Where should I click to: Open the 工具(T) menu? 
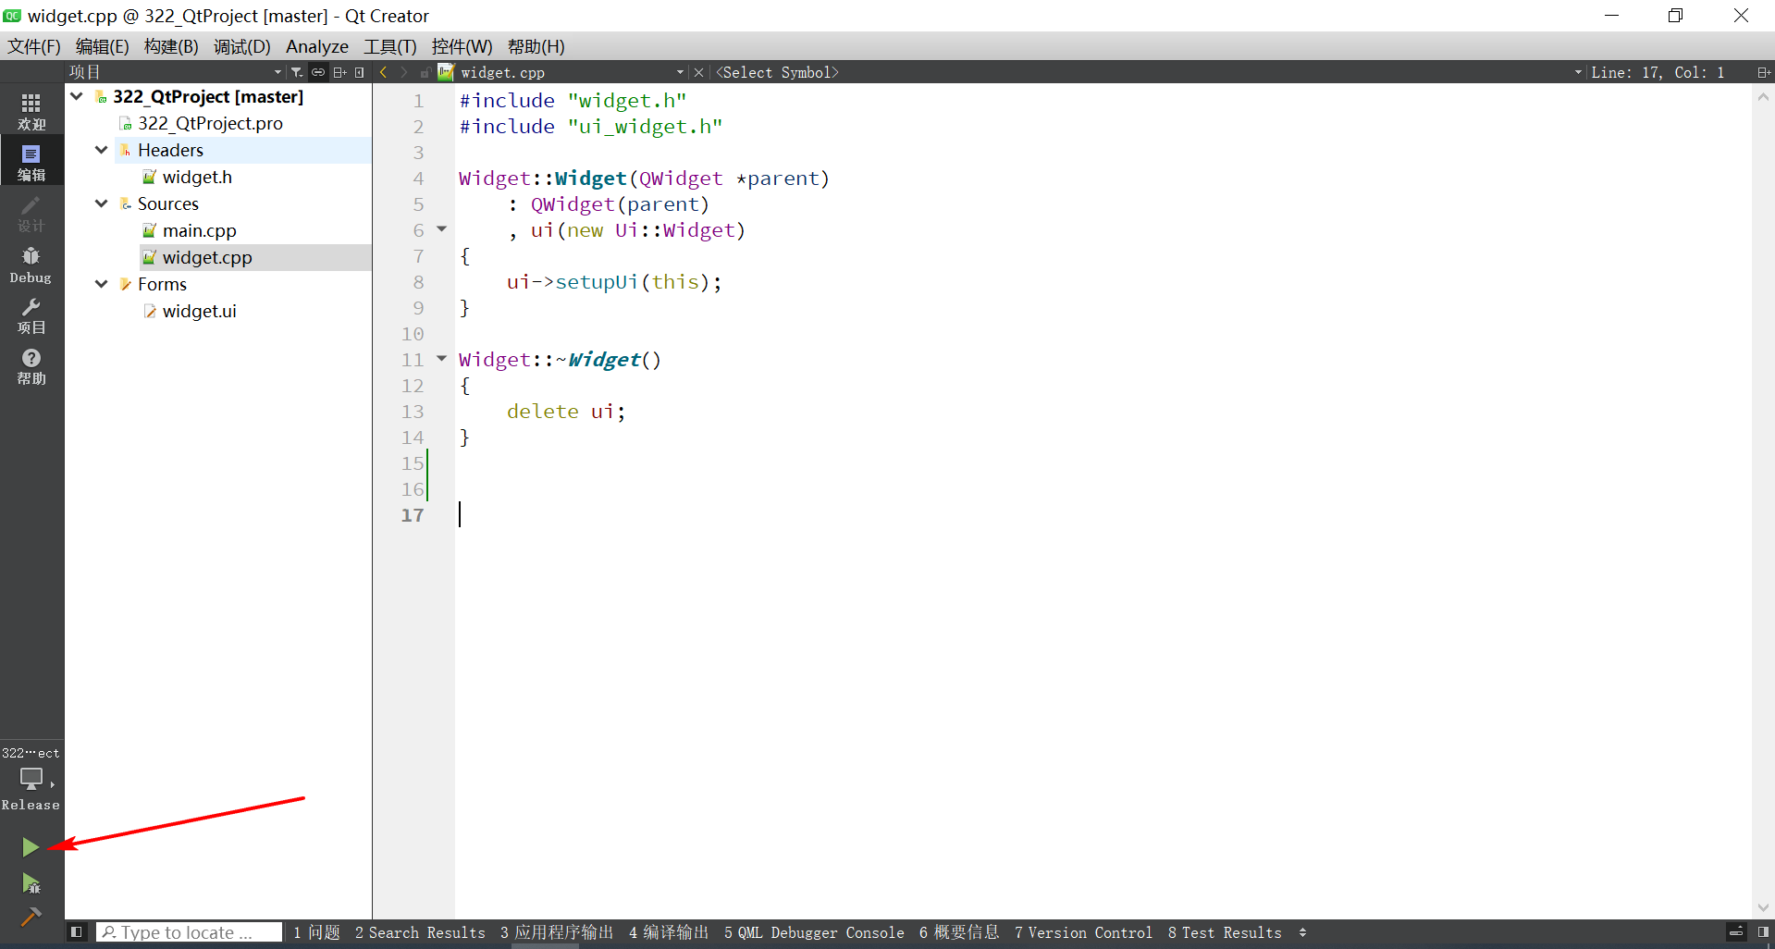tap(389, 46)
